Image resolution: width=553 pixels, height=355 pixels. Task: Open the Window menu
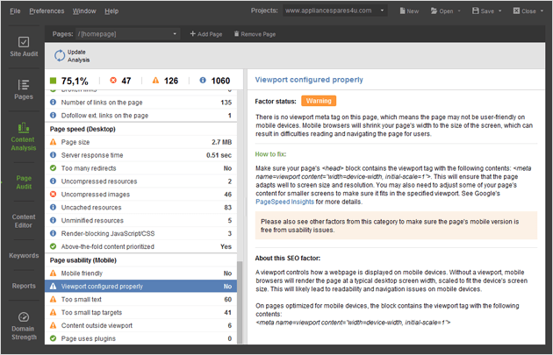coord(84,11)
